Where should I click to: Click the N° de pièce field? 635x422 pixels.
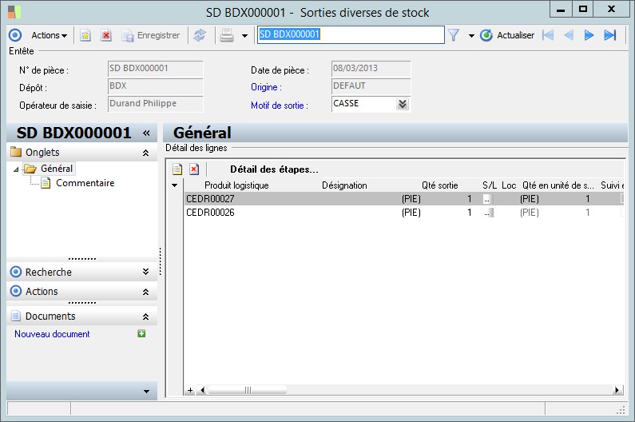click(x=156, y=69)
